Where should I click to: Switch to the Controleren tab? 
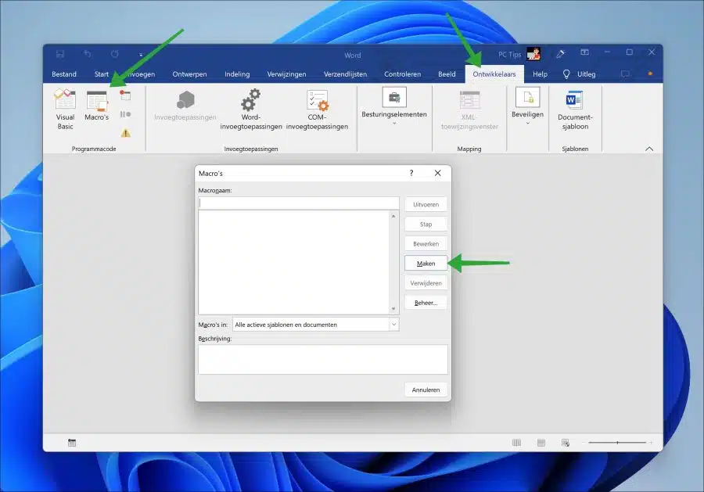(402, 74)
